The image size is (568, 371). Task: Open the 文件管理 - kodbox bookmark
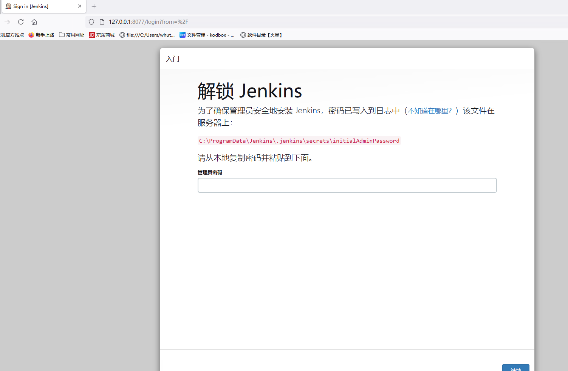207,35
